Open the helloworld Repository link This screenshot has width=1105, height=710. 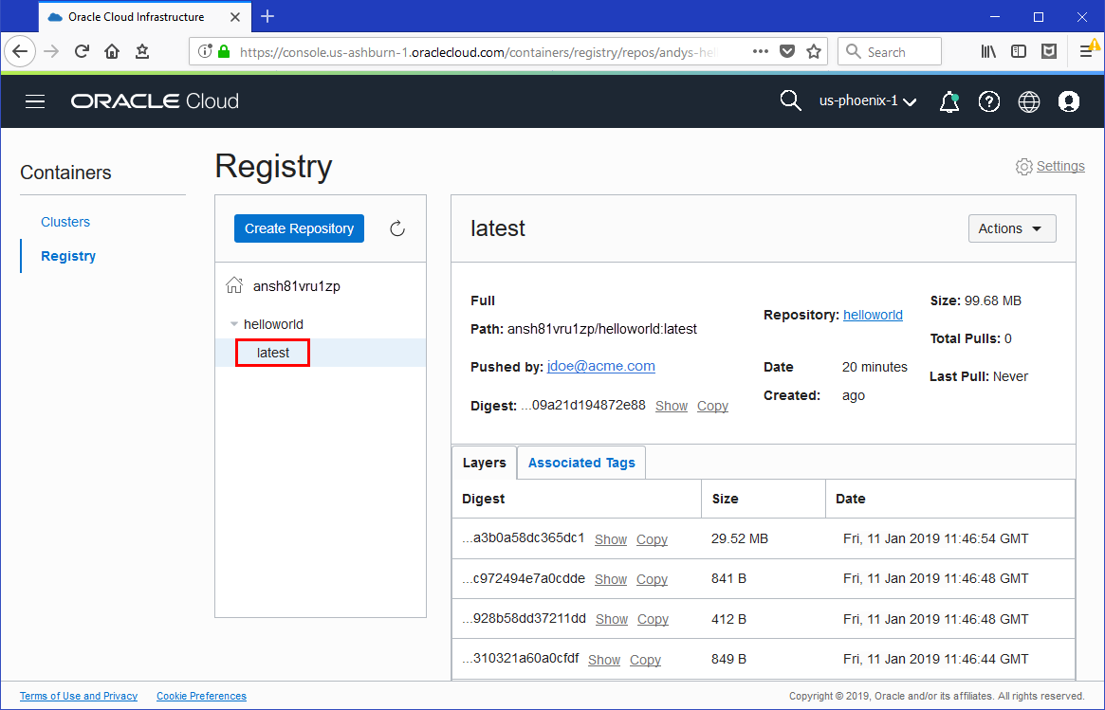point(873,315)
